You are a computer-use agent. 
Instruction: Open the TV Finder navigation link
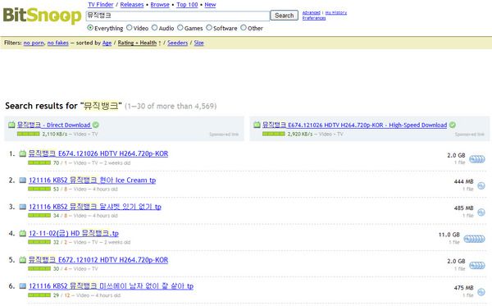point(101,5)
